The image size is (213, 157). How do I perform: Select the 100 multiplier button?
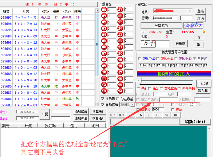176,115
